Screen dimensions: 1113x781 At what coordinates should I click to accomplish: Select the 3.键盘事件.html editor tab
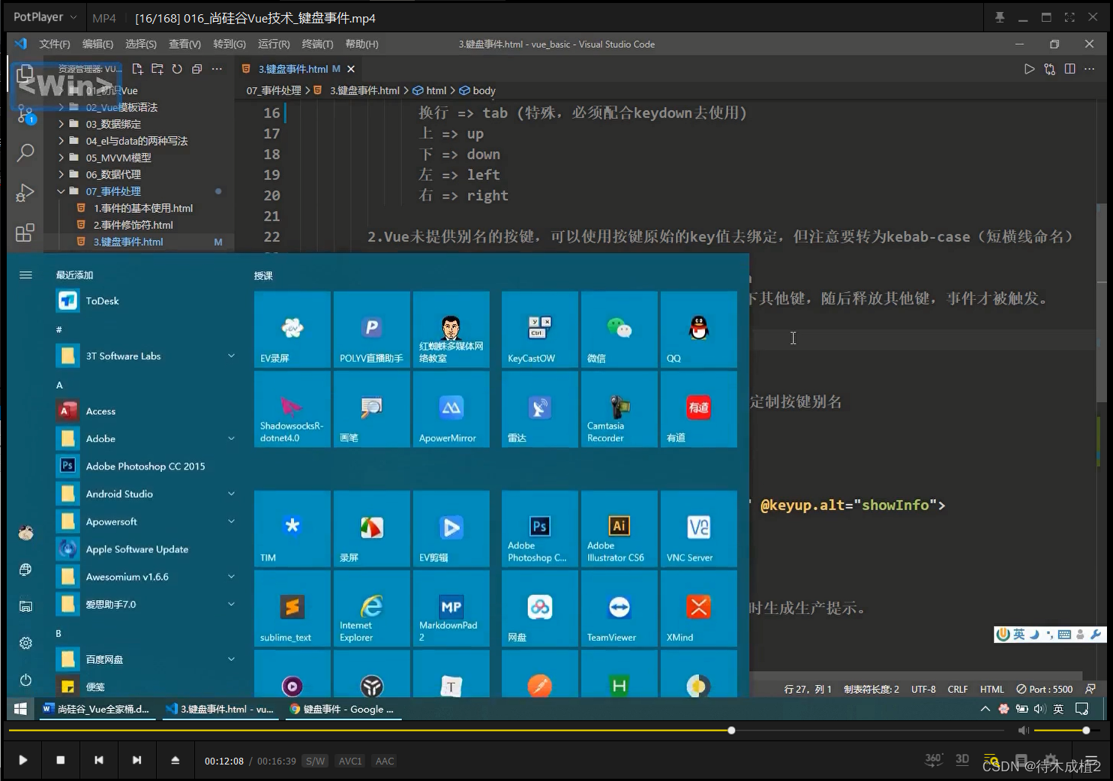(298, 69)
